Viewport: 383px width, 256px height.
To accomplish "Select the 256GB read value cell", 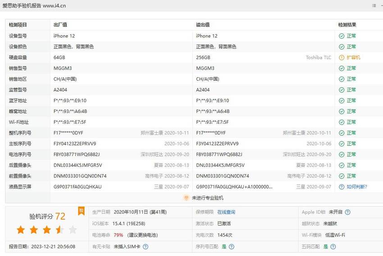I will [x=203, y=58].
